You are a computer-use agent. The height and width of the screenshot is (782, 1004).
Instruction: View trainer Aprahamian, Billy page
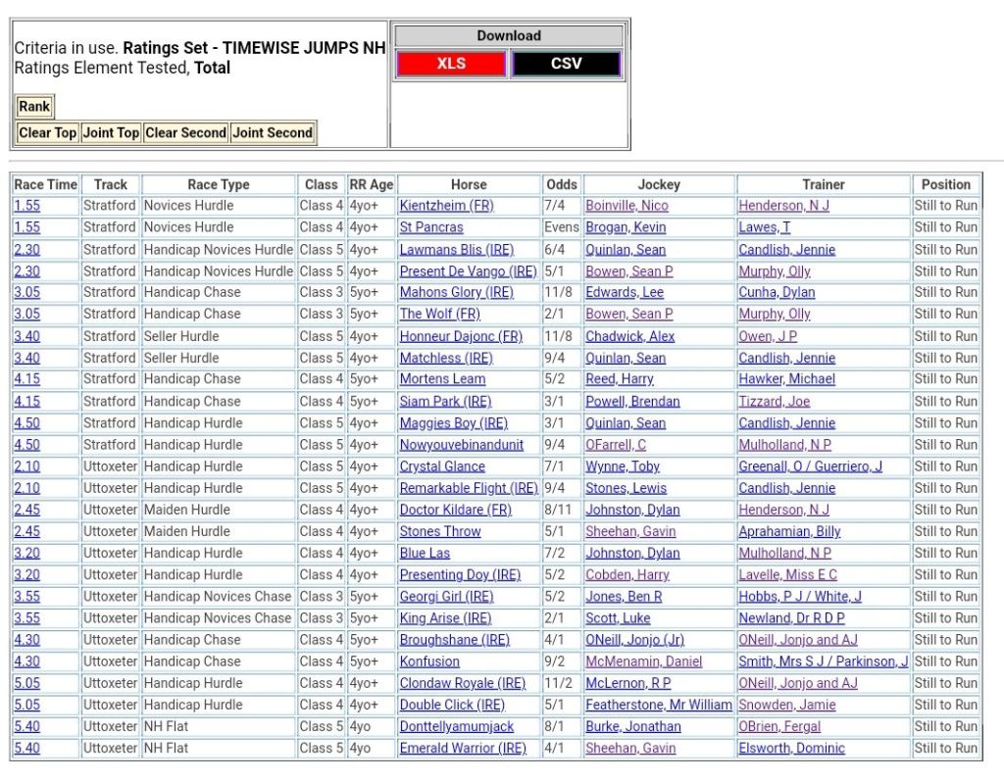pos(789,531)
